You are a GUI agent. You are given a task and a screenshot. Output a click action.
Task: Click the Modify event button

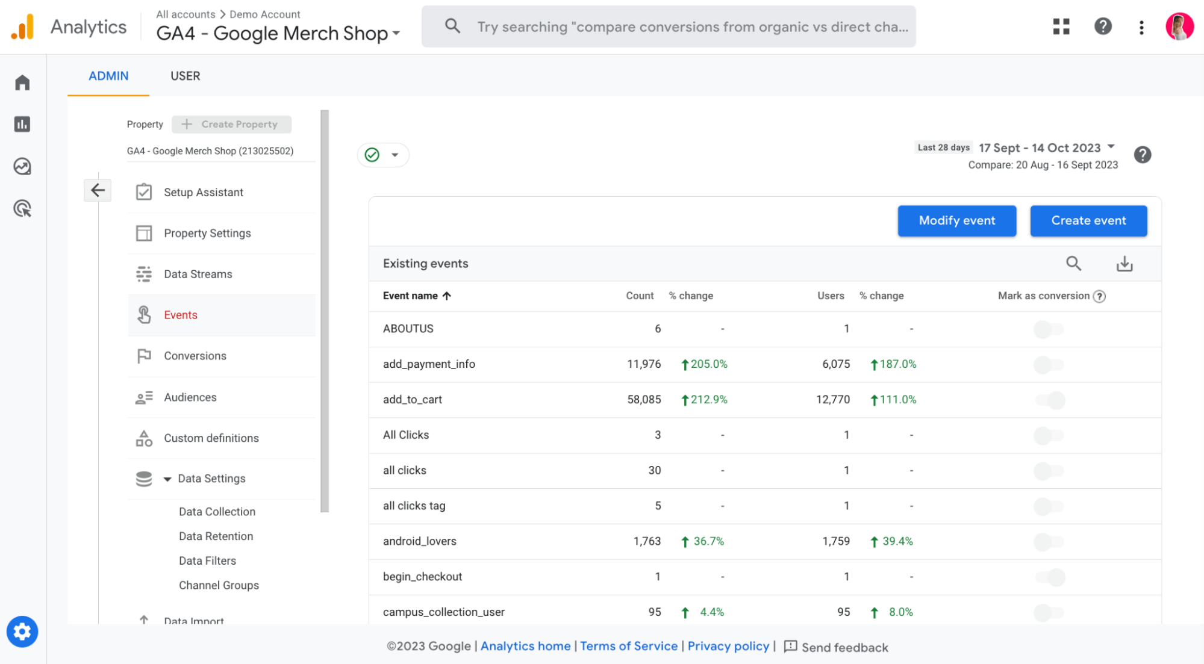(x=956, y=221)
